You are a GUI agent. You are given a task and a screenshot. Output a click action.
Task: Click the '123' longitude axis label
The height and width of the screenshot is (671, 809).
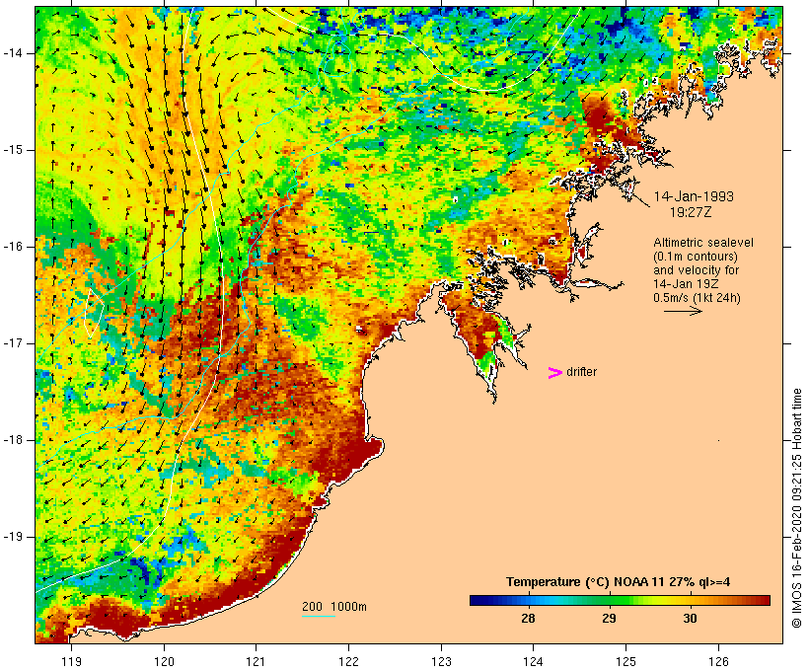441,661
